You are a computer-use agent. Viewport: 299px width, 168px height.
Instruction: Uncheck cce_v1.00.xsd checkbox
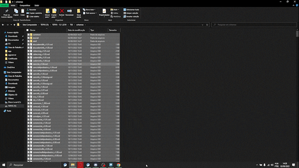pos(28,97)
